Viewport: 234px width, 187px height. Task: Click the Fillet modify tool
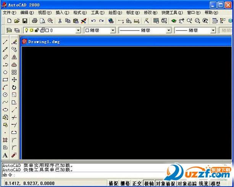14,148
